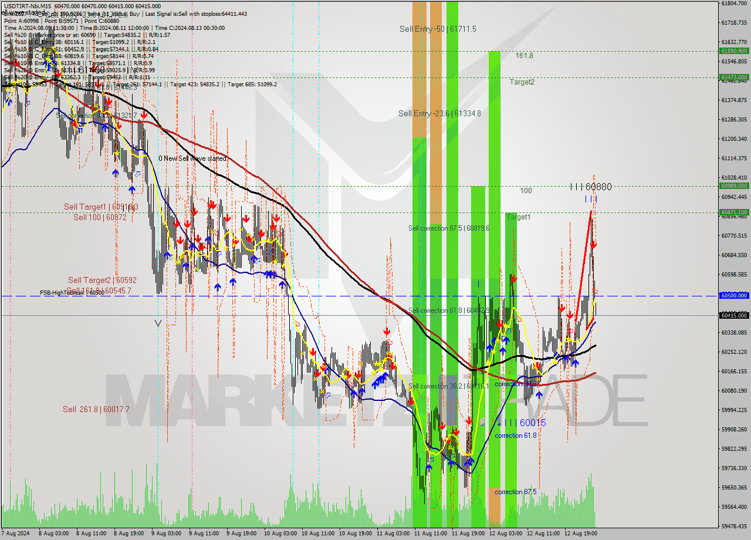Click the green 61590.900 price tag

pos(734,51)
